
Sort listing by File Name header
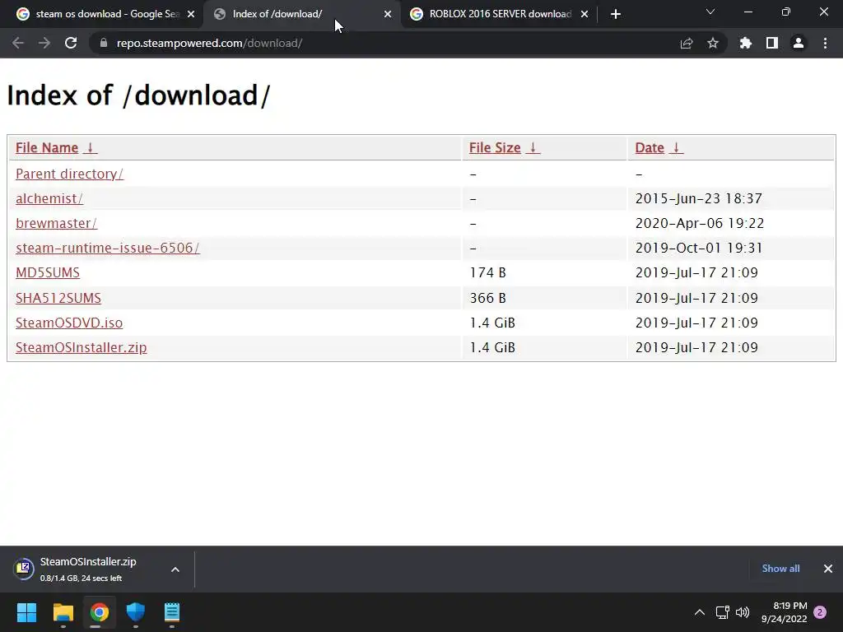pyautogui.click(x=47, y=148)
